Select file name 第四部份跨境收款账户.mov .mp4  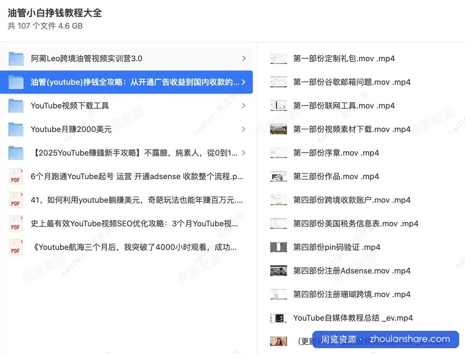352,200
